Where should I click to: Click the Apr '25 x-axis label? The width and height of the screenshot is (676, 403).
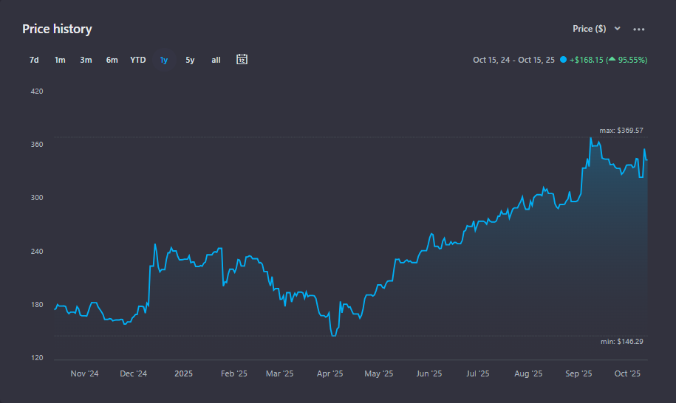[x=330, y=373]
